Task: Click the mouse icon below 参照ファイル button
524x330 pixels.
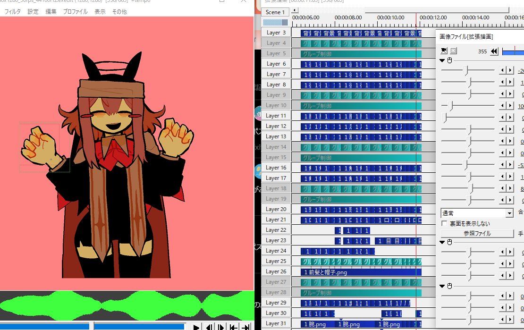Action: pyautogui.click(x=449, y=242)
